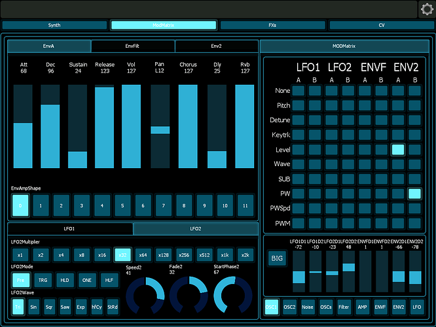Click the top text display bar
The height and width of the screenshot is (327, 436).
[x=208, y=9]
